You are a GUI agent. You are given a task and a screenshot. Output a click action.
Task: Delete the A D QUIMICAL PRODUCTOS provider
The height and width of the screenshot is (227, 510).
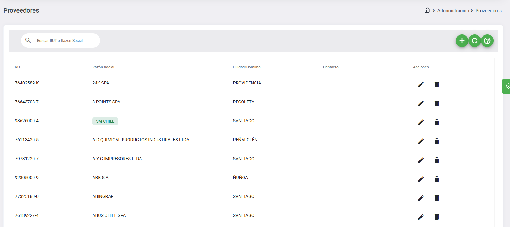point(436,141)
